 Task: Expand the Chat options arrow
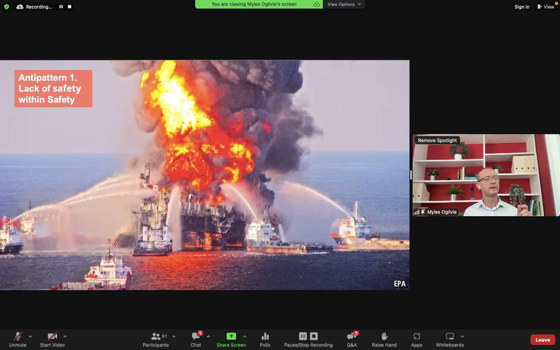point(208,336)
